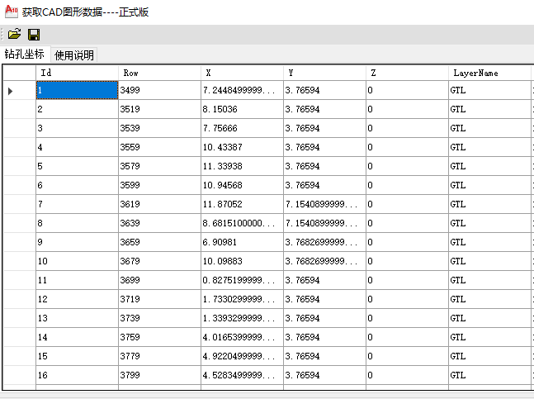Click the application logo in title bar
534x399 pixels.
[11, 12]
